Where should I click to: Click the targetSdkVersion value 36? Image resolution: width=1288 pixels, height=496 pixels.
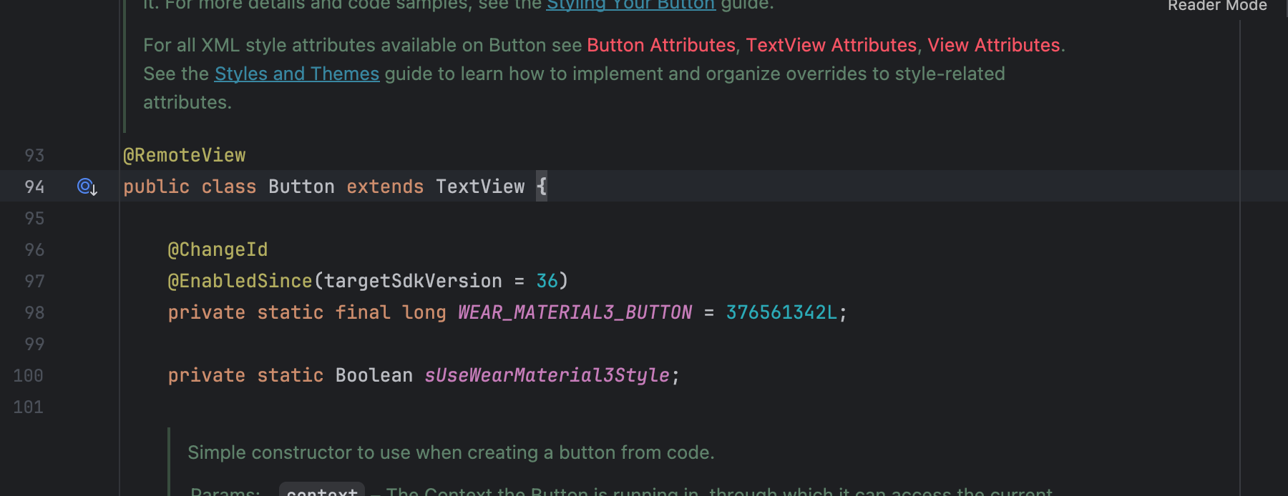tap(547, 281)
